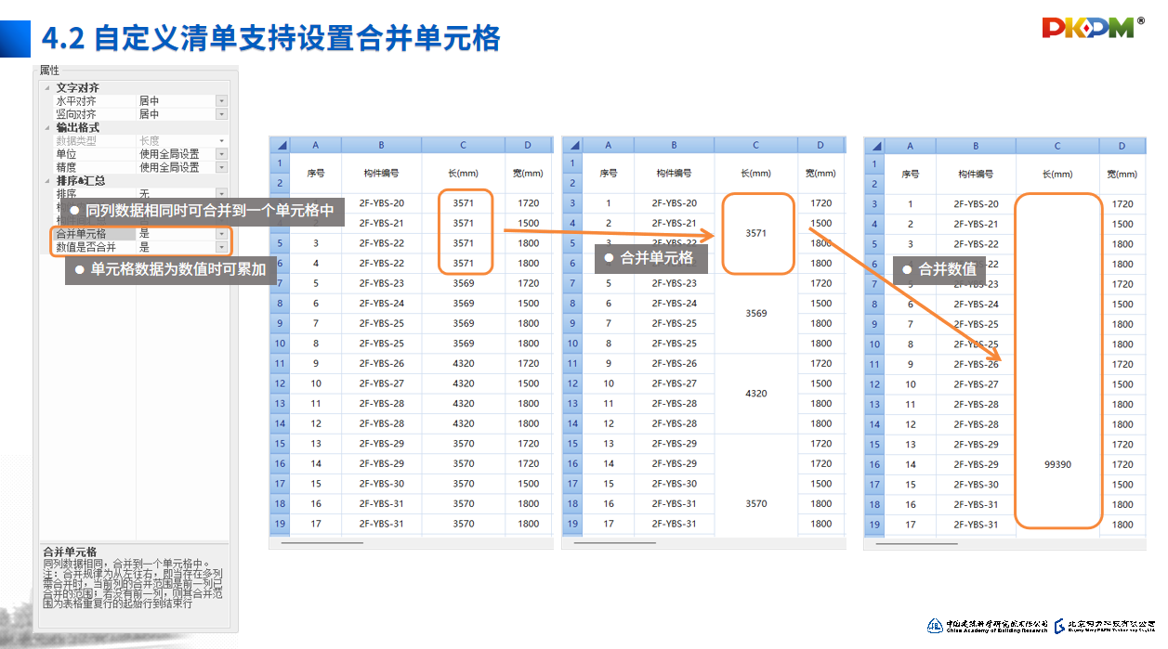Click the 使用全局设置 value for 精度

(x=169, y=167)
